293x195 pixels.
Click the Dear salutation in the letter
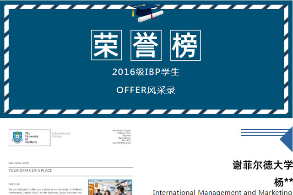point(14,184)
